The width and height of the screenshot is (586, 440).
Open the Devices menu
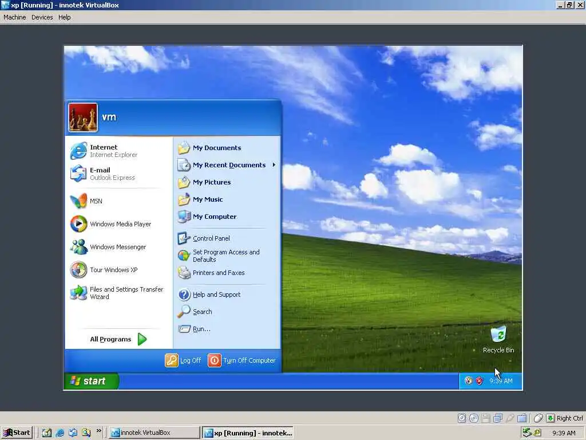tap(42, 17)
